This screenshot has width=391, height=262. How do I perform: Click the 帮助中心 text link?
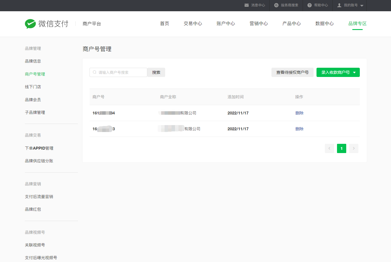tap(321, 5)
